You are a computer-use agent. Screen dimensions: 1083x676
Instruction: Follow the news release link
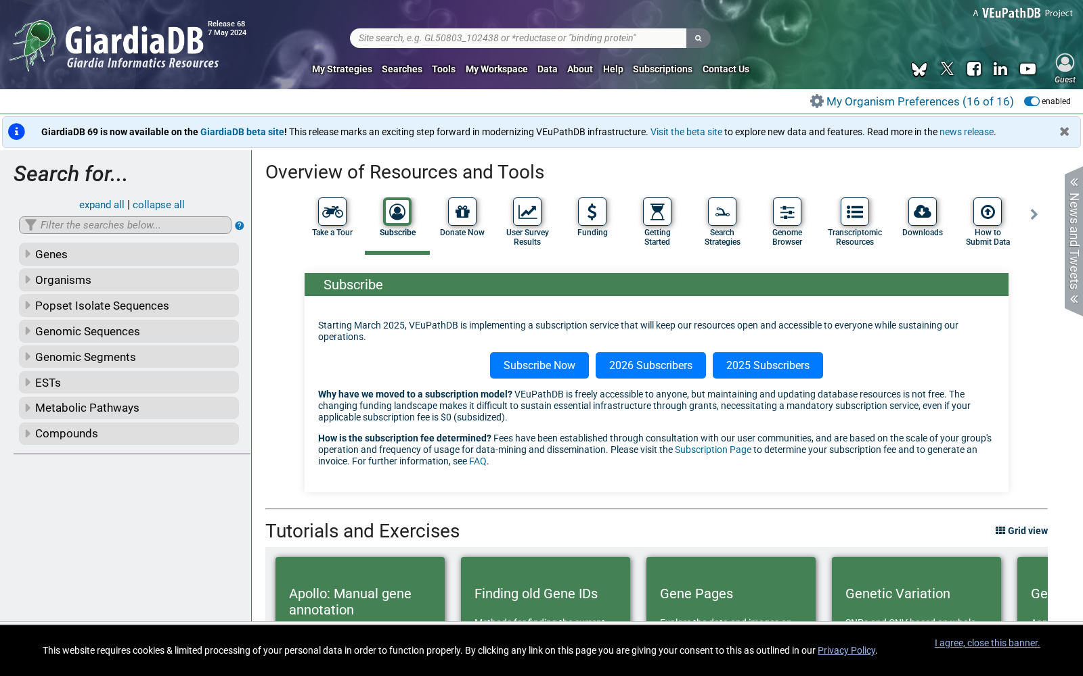[967, 132]
